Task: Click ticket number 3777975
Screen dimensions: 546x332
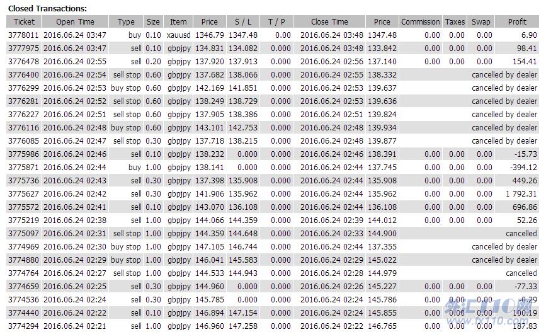Action: click(x=23, y=49)
